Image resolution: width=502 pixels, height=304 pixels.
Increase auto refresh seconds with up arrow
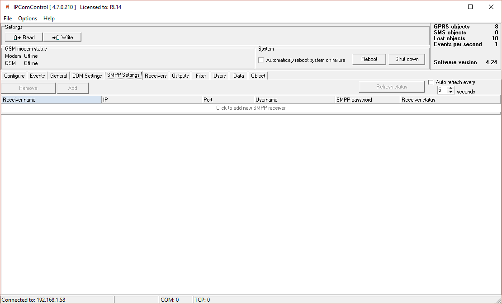450,88
